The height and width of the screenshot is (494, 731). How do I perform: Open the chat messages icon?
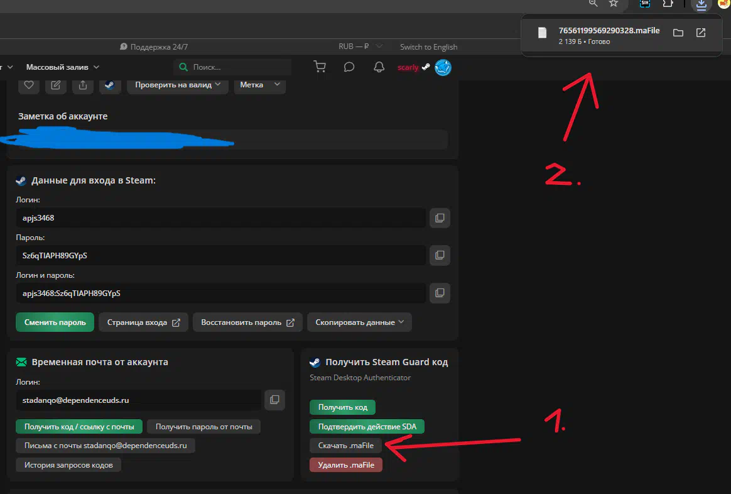tap(349, 67)
